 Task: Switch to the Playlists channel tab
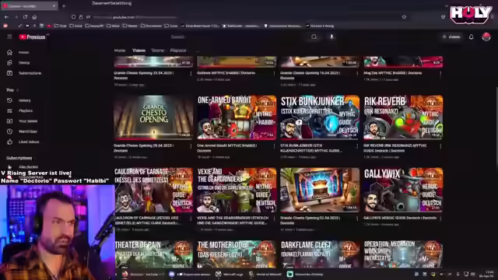(178, 51)
